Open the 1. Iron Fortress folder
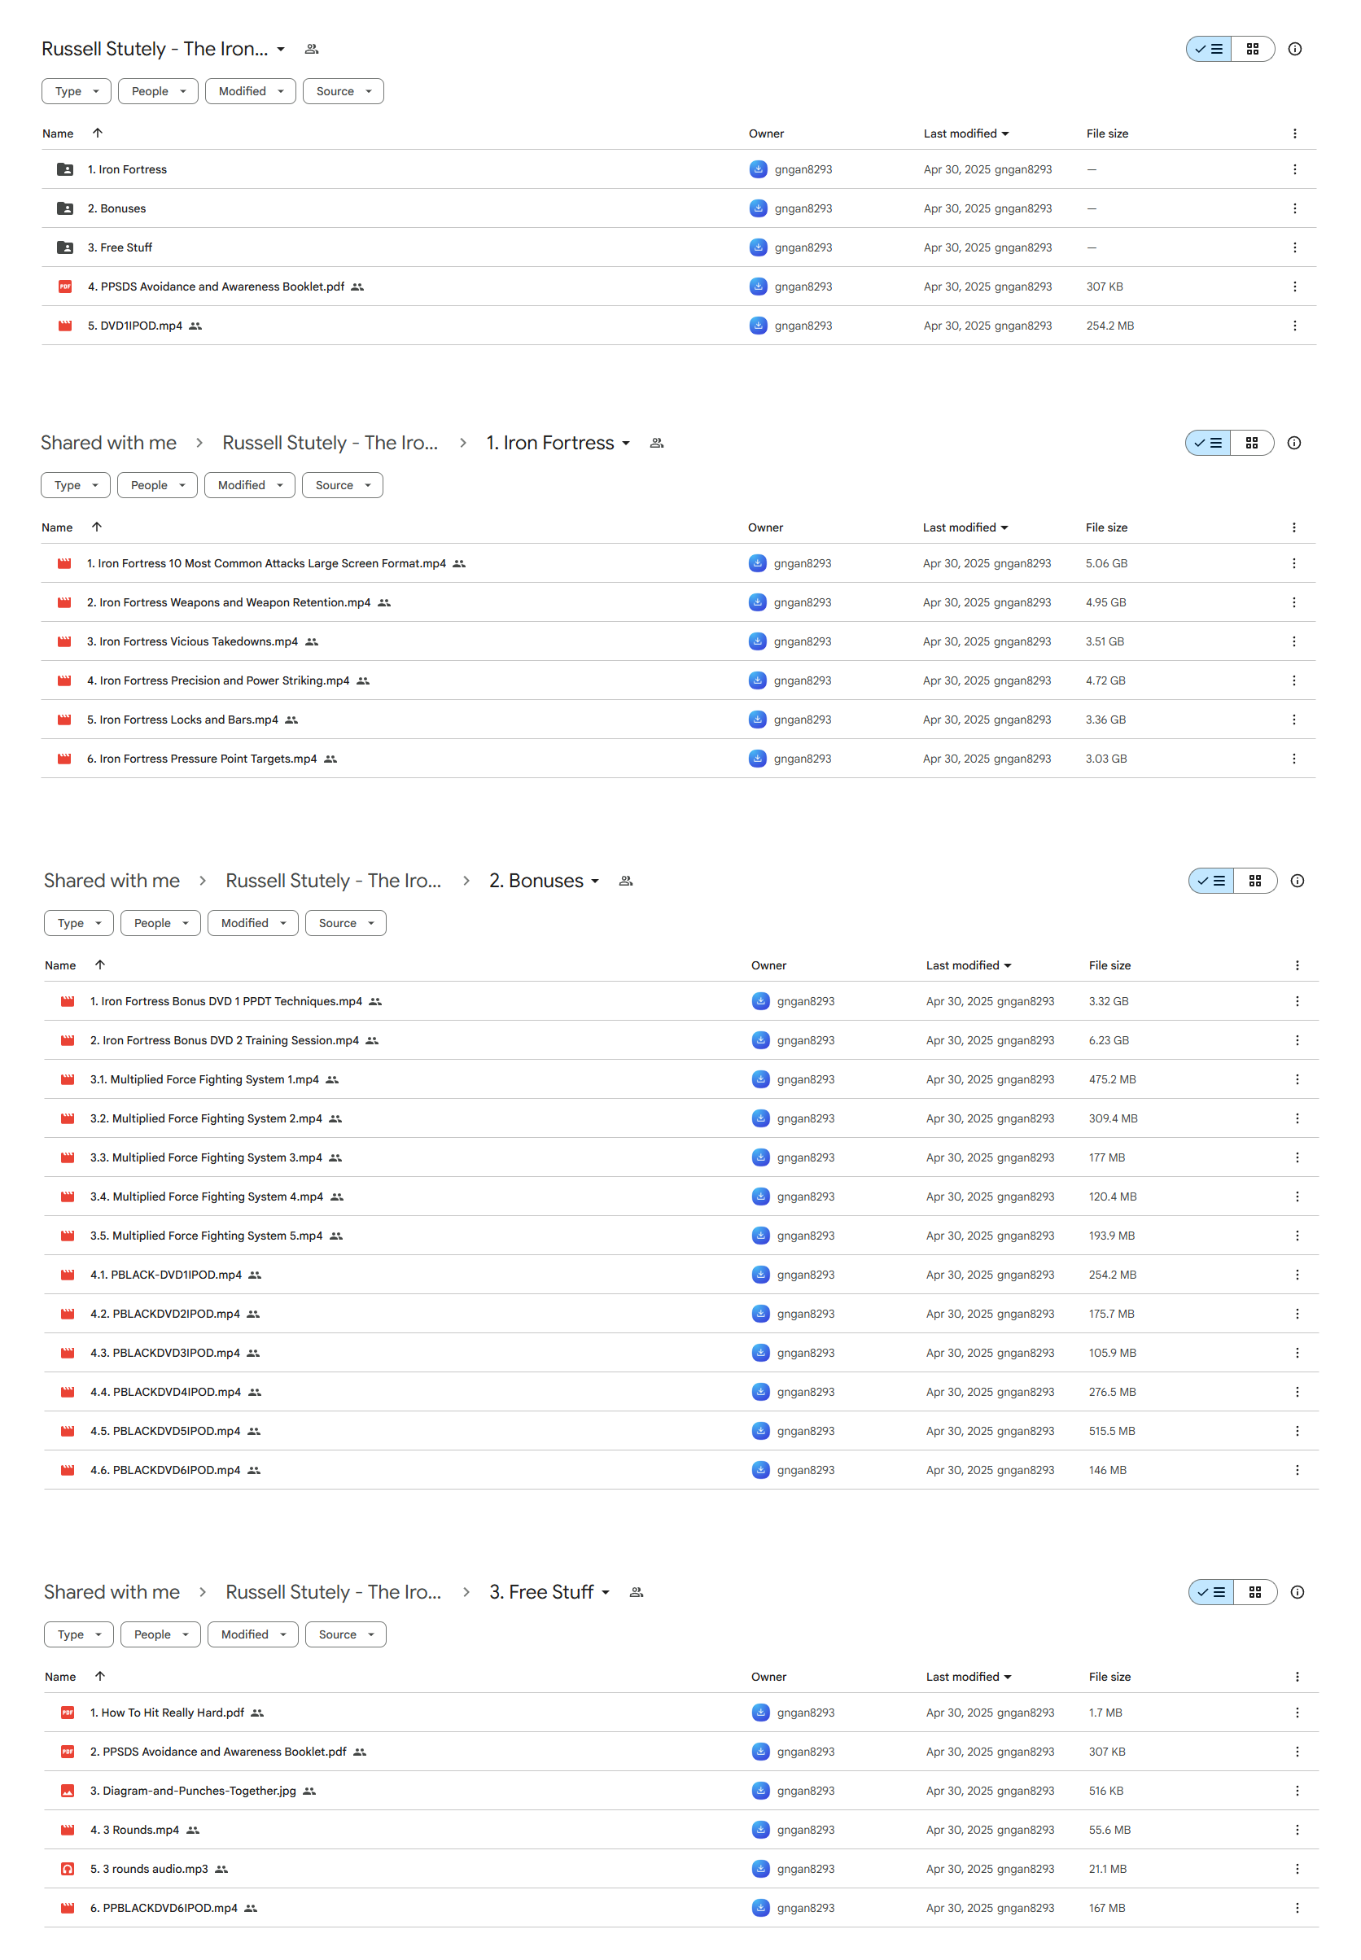 pos(127,169)
